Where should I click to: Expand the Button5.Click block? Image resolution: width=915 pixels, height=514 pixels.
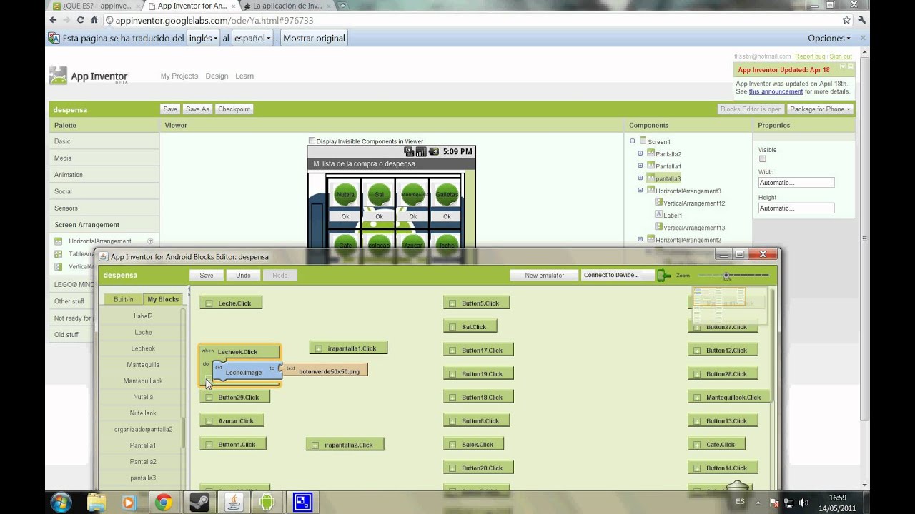click(452, 303)
